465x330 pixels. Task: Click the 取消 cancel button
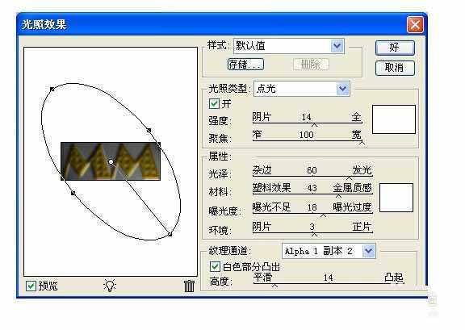click(x=395, y=68)
